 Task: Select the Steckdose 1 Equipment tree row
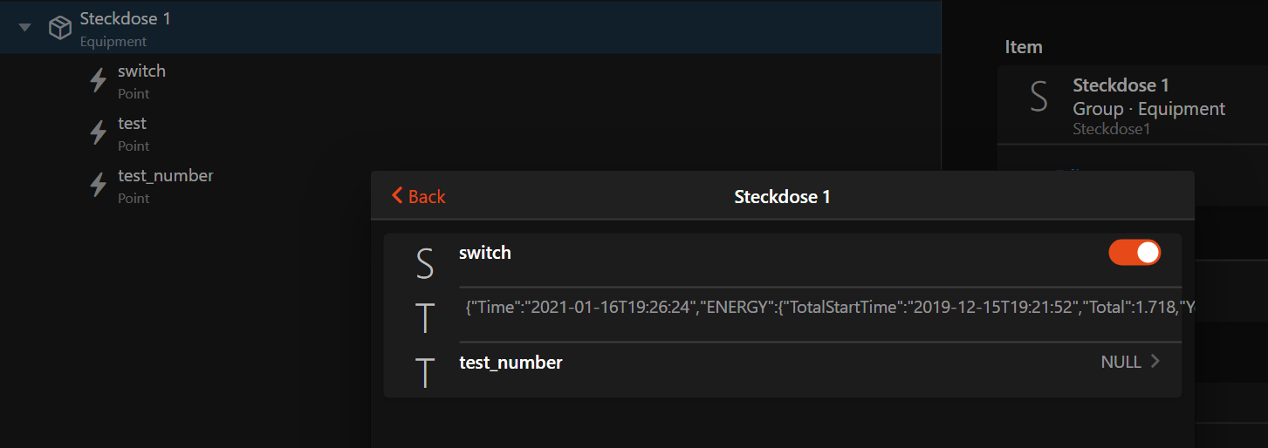pyautogui.click(x=126, y=18)
